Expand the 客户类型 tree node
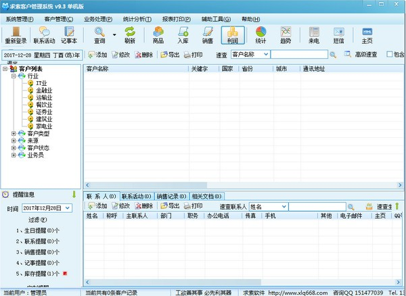 tap(14, 133)
